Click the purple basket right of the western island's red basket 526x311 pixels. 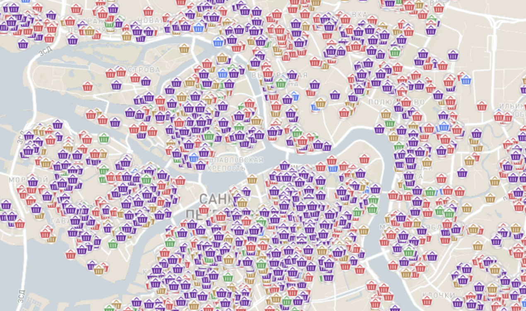(x=116, y=85)
